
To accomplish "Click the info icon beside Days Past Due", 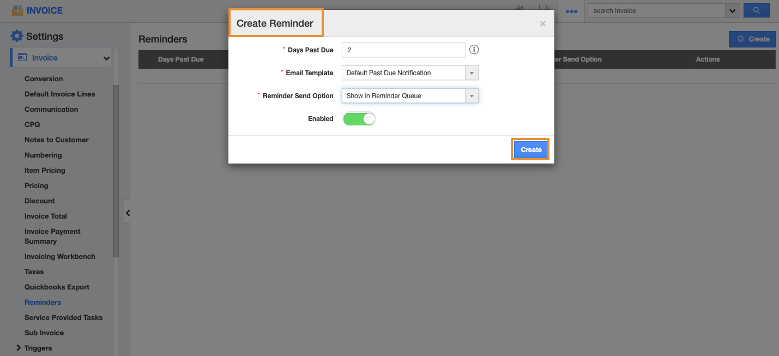I will tap(474, 50).
